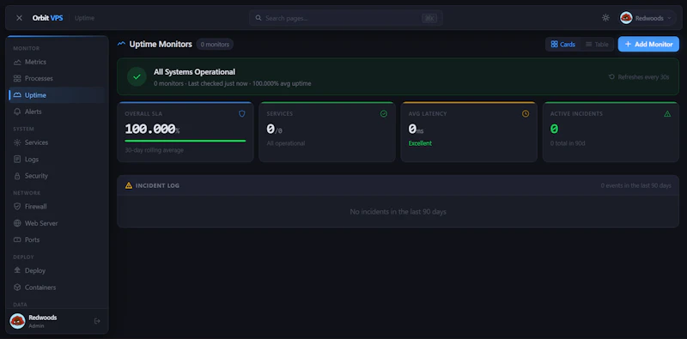Click 0 events in the last 90 days
The image size is (687, 339).
pyautogui.click(x=635, y=185)
